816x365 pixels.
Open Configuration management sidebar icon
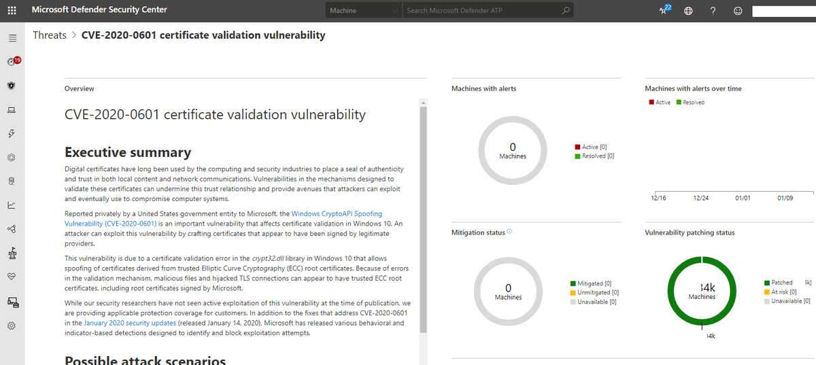12,302
